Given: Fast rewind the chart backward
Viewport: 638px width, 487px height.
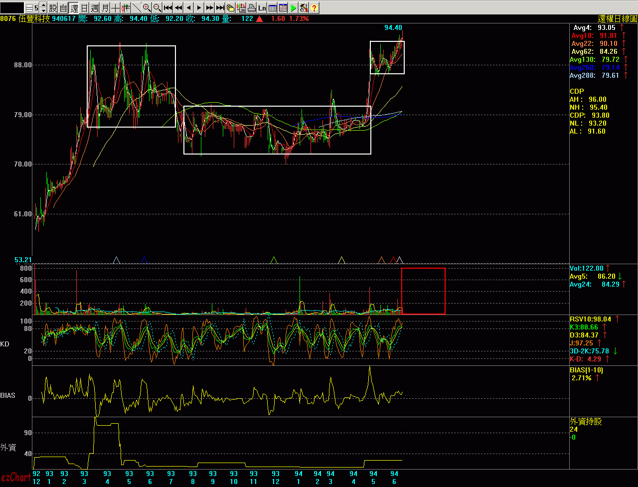Looking at the screenshot, I should tap(178, 8).
